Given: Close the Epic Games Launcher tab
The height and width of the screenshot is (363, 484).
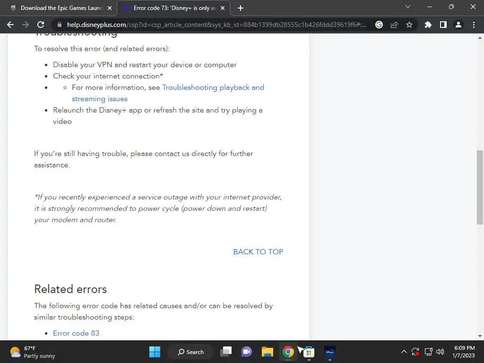Looking at the screenshot, I should point(110,8).
